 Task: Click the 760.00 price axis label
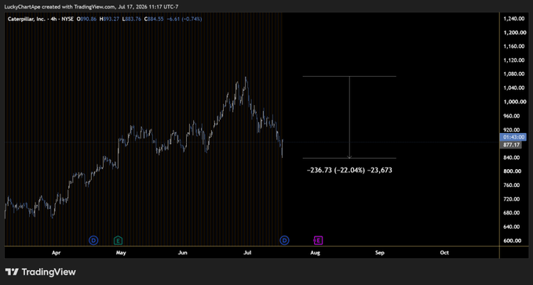pos(512,185)
